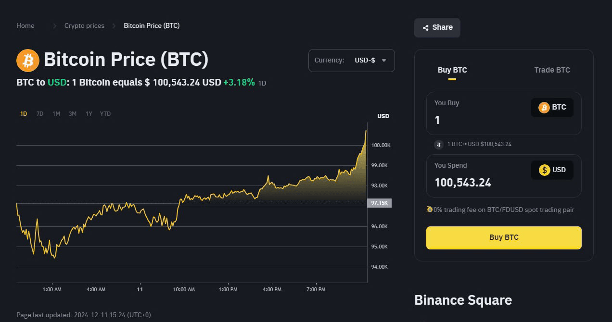
Task: Select the Buy BTC tab
Action: 452,70
